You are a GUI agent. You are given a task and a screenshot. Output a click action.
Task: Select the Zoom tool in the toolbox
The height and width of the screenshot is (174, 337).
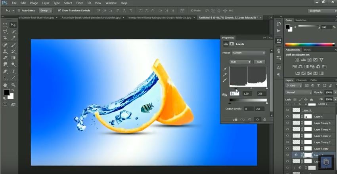pyautogui.click(x=13, y=85)
